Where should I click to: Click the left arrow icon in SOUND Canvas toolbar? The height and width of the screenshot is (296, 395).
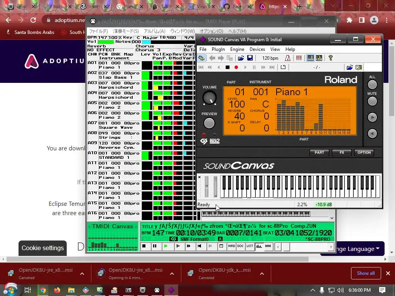click(212, 58)
